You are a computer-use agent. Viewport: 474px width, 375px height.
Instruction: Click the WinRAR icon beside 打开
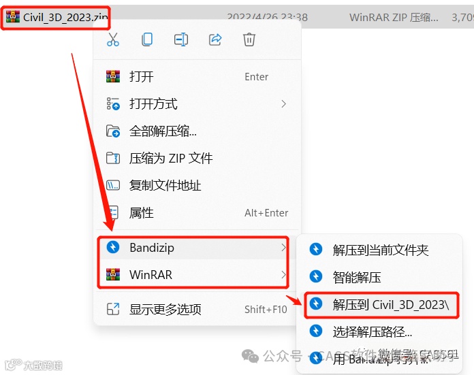(113, 76)
